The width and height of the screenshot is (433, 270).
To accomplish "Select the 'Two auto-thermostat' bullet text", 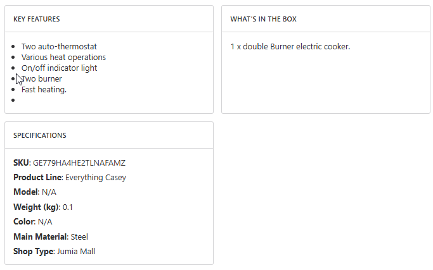I will (59, 46).
